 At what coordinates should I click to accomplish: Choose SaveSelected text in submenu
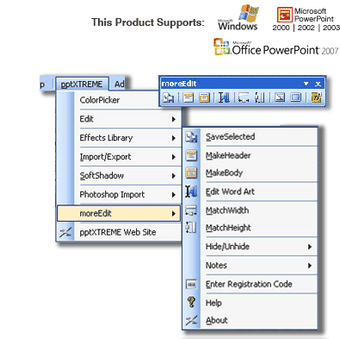230,137
